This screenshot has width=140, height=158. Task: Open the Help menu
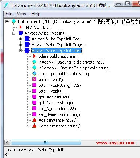36,14
